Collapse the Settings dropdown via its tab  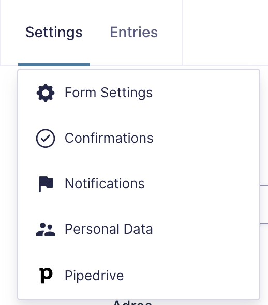tap(54, 32)
